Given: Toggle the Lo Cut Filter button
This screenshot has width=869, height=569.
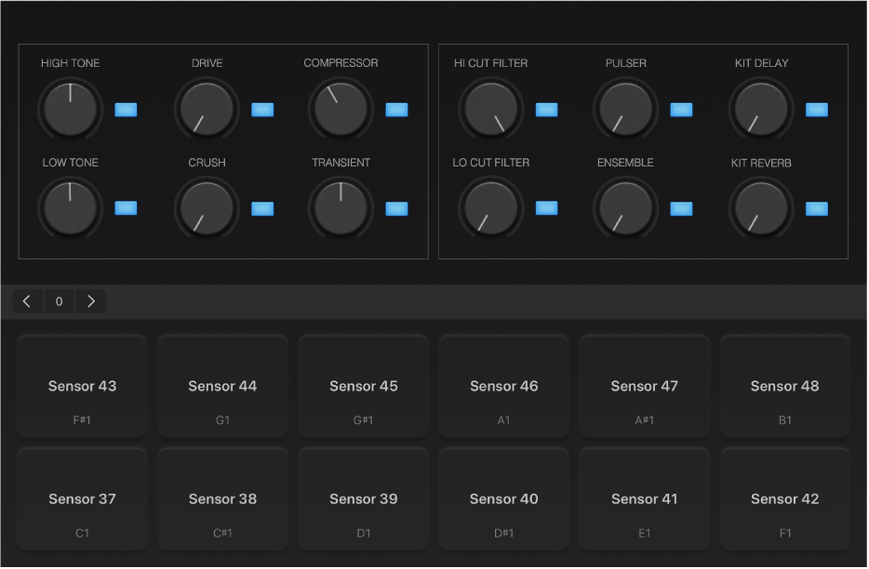Looking at the screenshot, I should (x=546, y=208).
